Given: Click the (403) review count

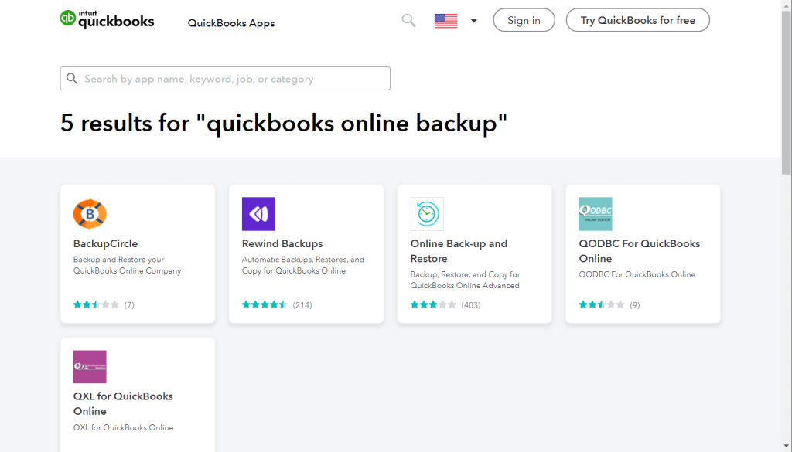Looking at the screenshot, I should click(471, 304).
